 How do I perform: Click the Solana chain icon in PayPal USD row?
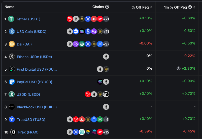[100, 82]
